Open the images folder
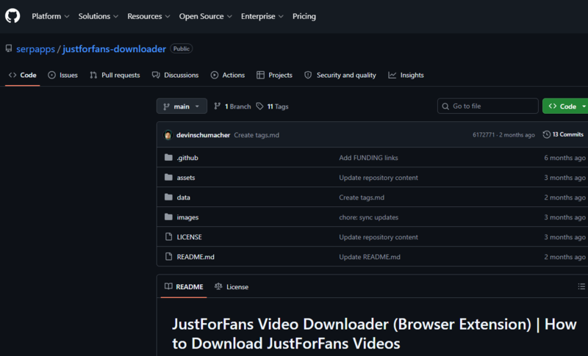This screenshot has width=588, height=356. (187, 217)
